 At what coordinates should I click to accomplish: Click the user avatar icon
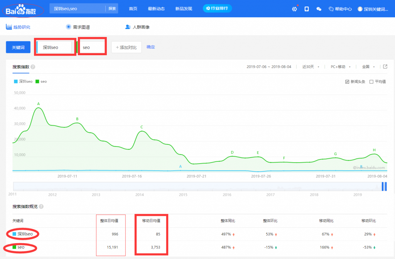(360, 8)
